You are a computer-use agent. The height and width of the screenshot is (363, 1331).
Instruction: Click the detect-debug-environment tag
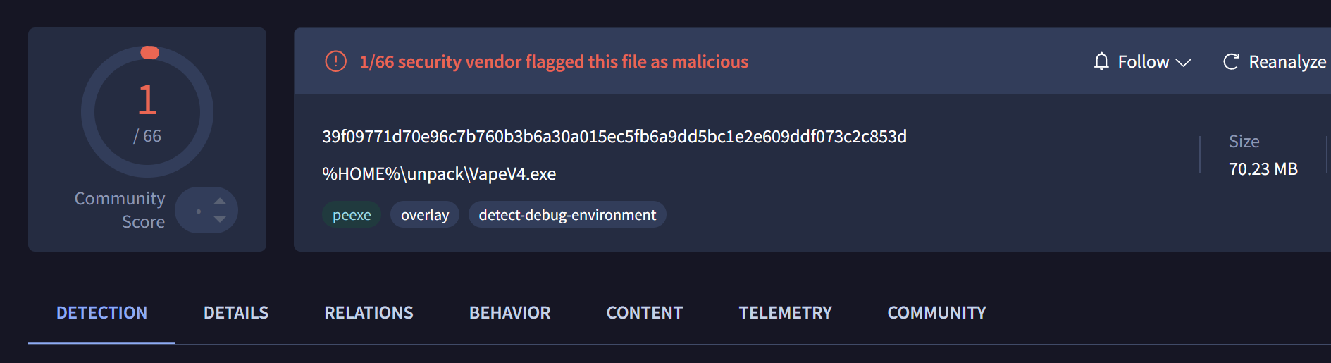567,215
